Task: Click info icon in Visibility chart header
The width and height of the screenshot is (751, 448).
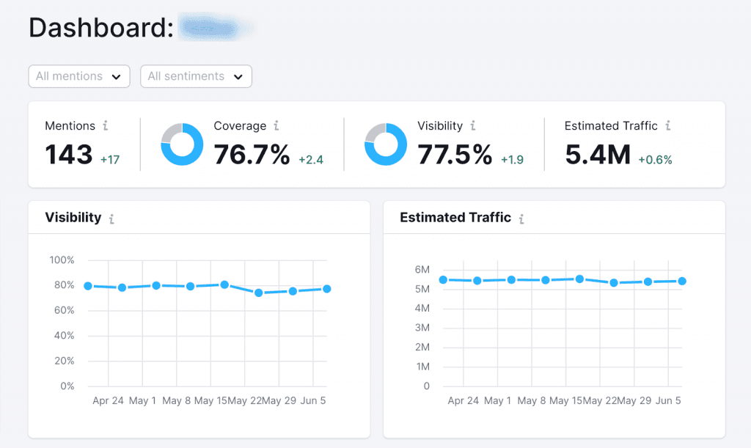Action: [x=111, y=219]
